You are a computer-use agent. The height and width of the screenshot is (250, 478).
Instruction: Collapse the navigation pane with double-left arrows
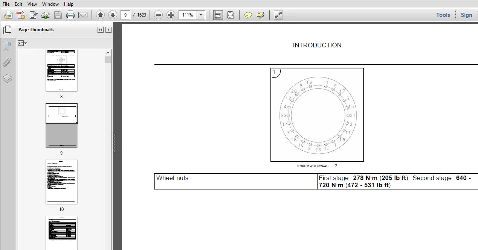(100, 30)
